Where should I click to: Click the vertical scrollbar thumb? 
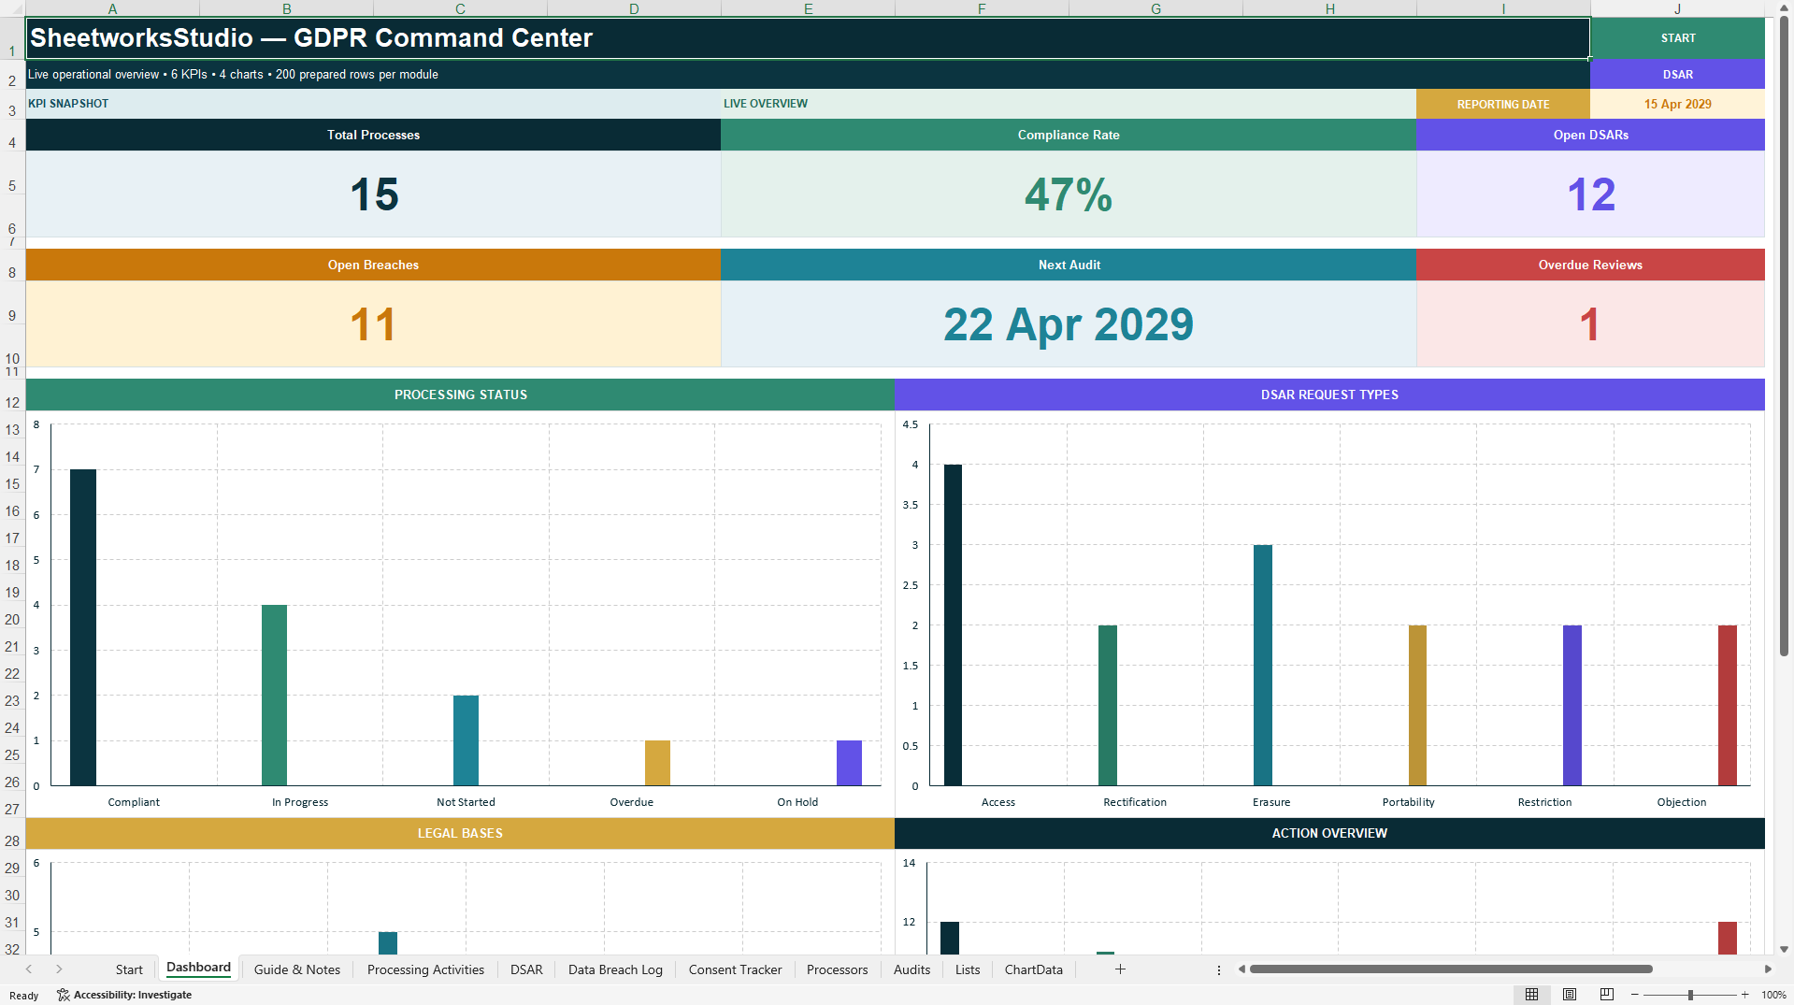[x=1785, y=336]
